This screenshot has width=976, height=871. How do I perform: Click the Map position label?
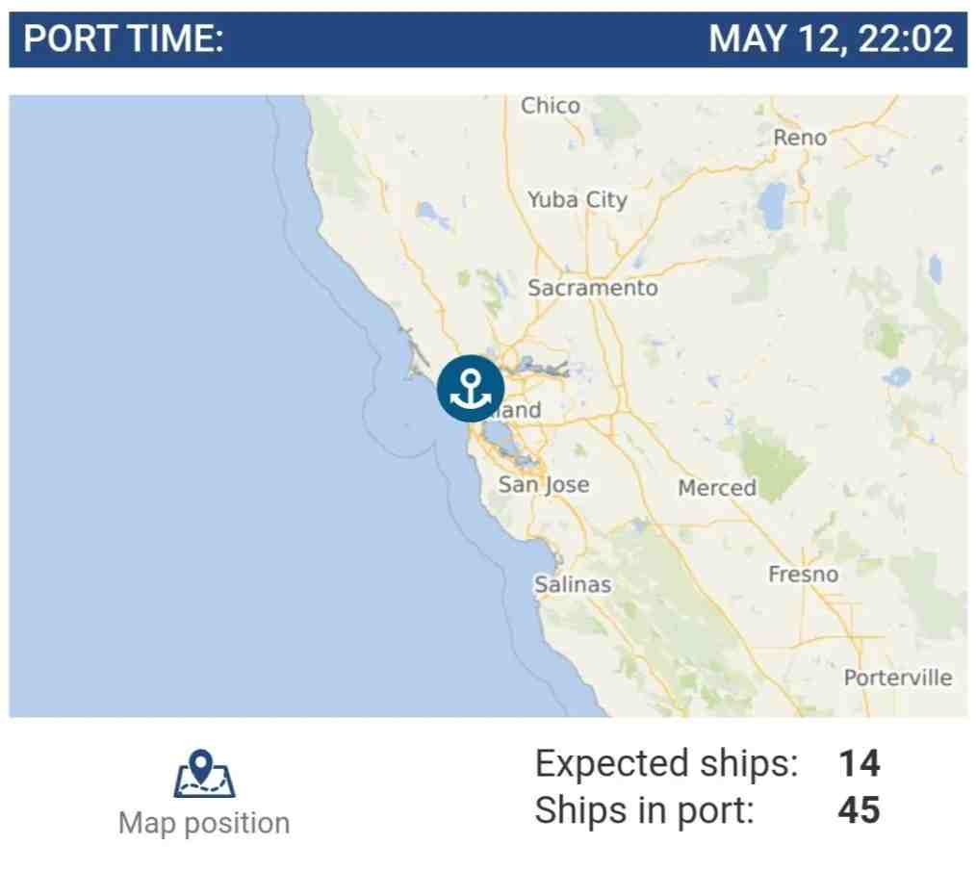[204, 823]
